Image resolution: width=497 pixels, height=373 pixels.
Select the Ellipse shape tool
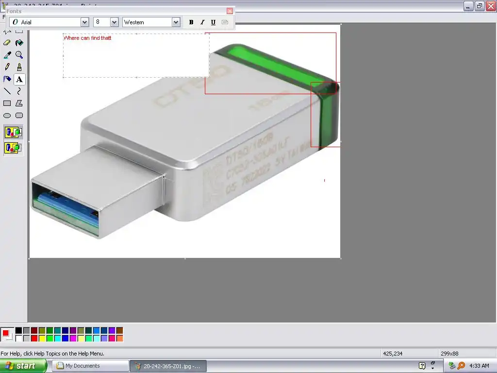pyautogui.click(x=7, y=115)
